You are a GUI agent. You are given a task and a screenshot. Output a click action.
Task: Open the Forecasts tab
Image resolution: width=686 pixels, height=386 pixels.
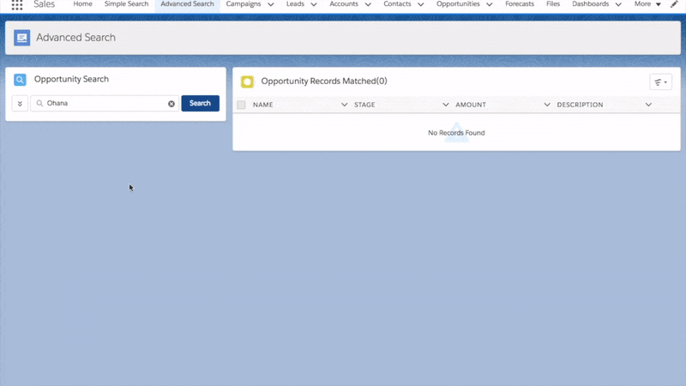[520, 4]
